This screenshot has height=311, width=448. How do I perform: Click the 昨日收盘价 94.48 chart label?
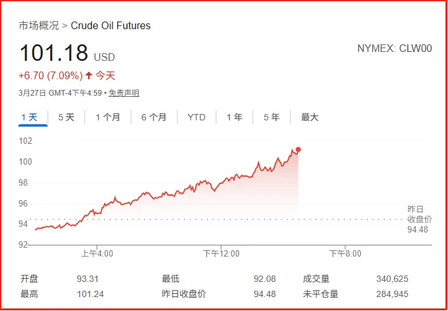coord(419,219)
